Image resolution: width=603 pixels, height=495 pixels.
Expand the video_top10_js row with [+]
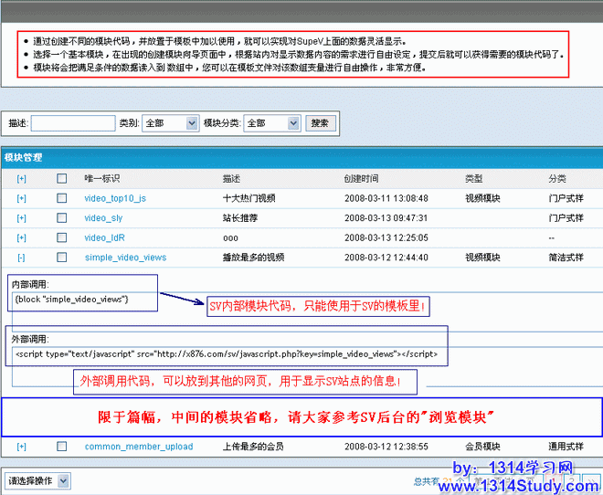(x=22, y=198)
